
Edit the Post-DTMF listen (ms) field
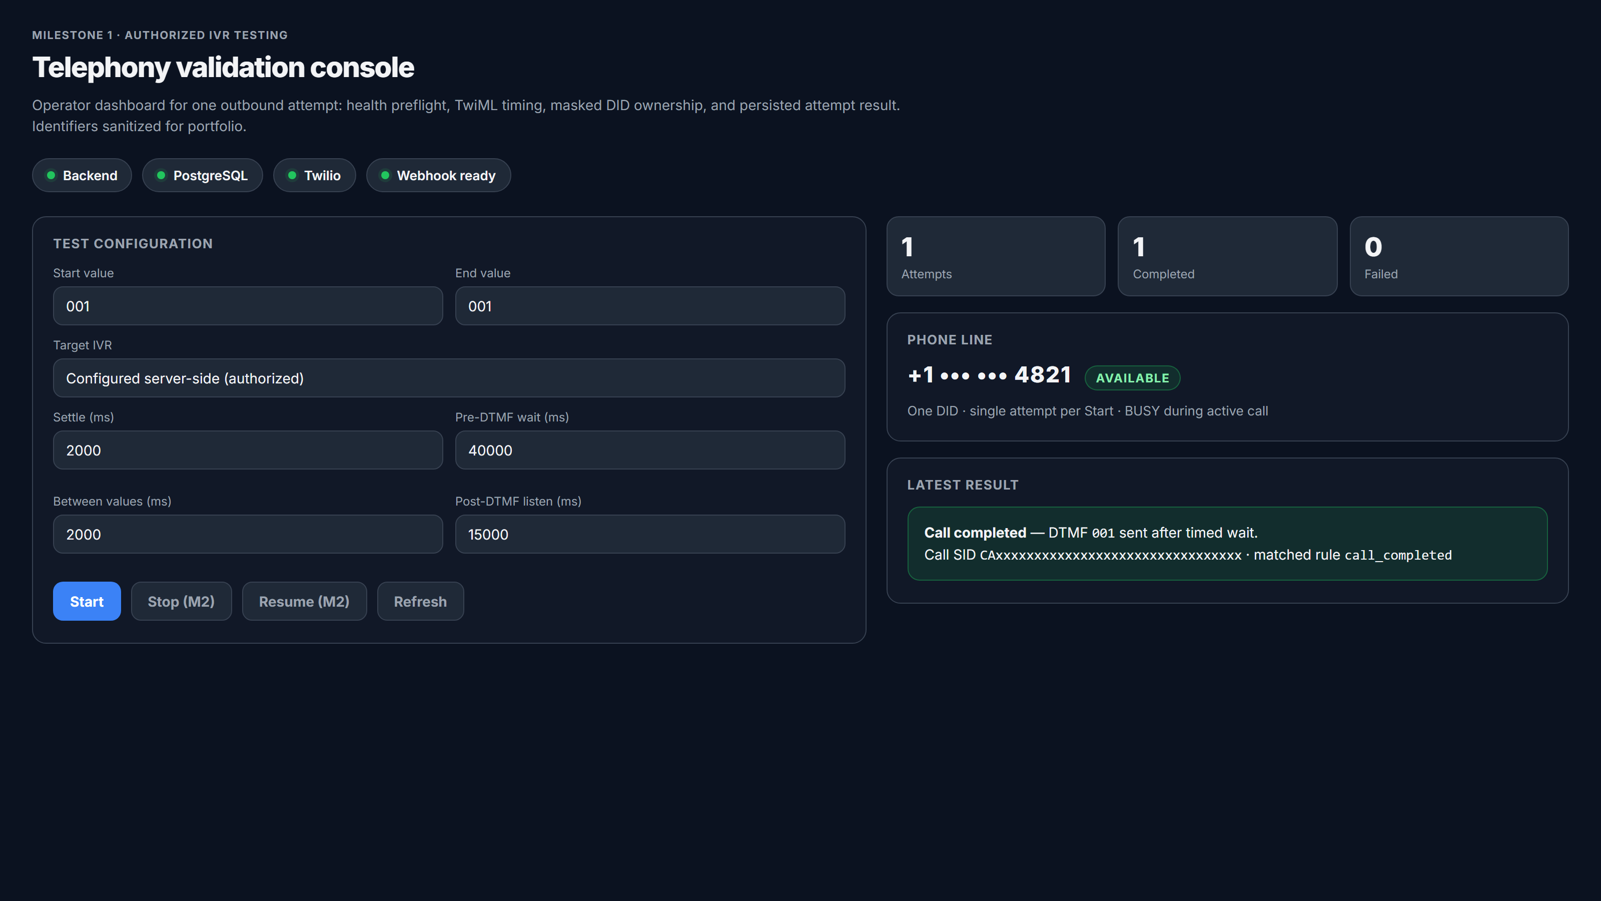[649, 534]
